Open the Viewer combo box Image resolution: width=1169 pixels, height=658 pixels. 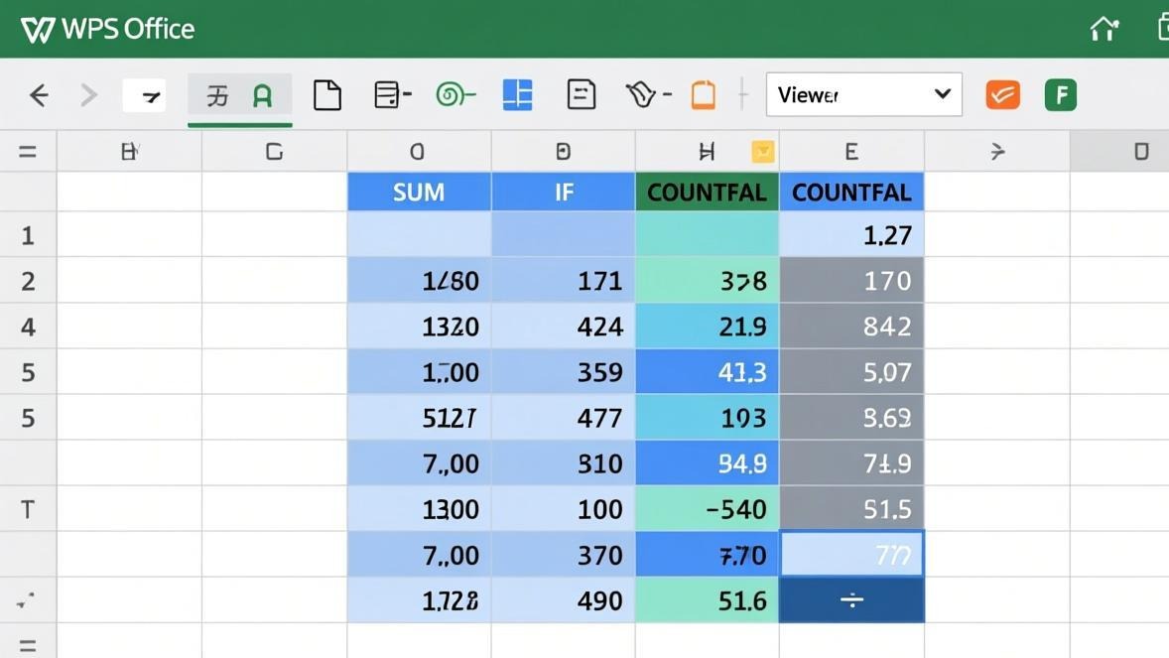[864, 94]
